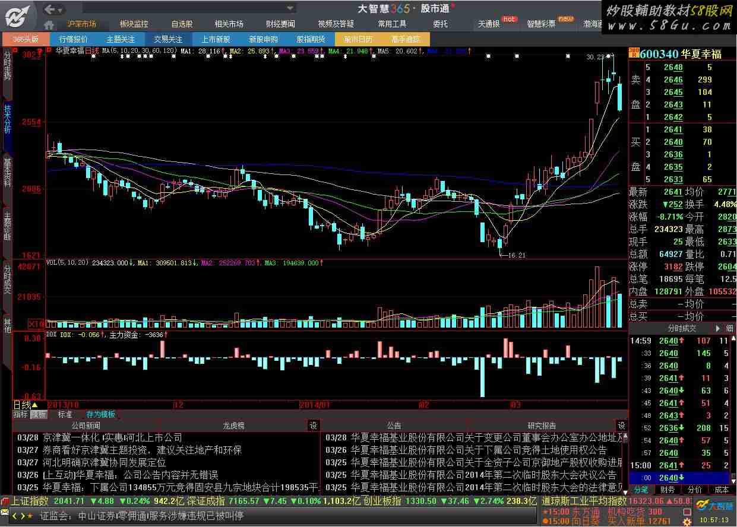The width and height of the screenshot is (737, 527).
Task: Switch to the 股指期货 tab
Action: tap(311, 39)
